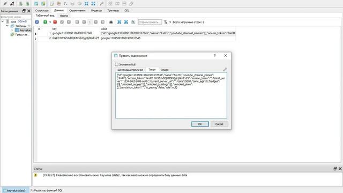
Task: Select the Text tab in dialog
Action: pos(152,70)
